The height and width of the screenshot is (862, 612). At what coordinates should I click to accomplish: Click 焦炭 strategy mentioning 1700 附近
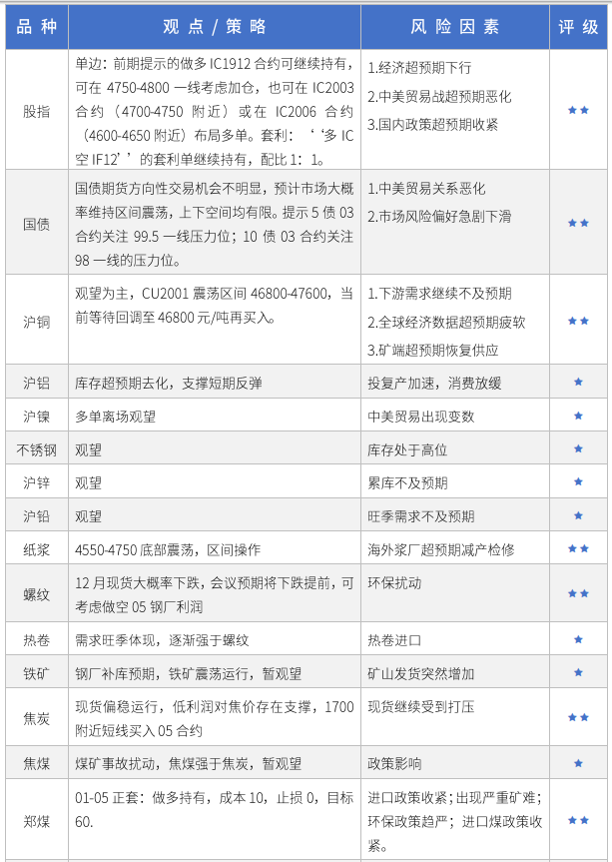215,718
